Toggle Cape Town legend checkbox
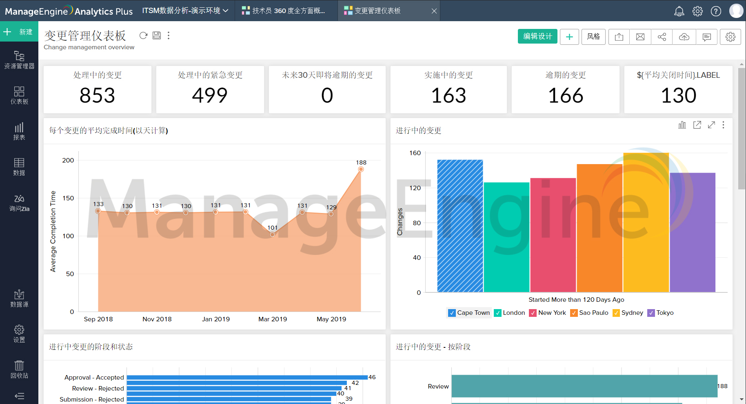The image size is (746, 404). pyautogui.click(x=452, y=313)
